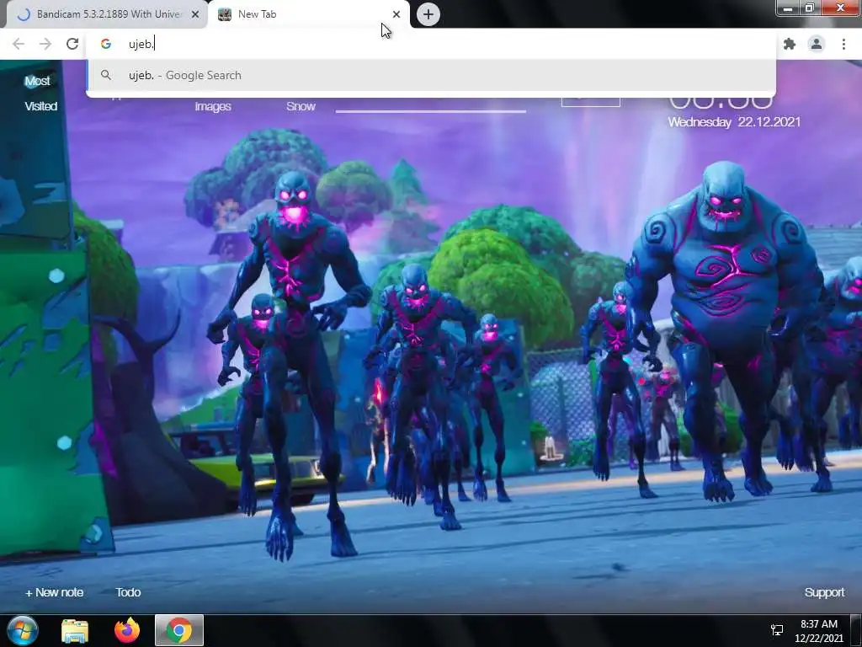Viewport: 862px width, 647px height.
Task: Toggle the Snow effect link
Action: 301,106
